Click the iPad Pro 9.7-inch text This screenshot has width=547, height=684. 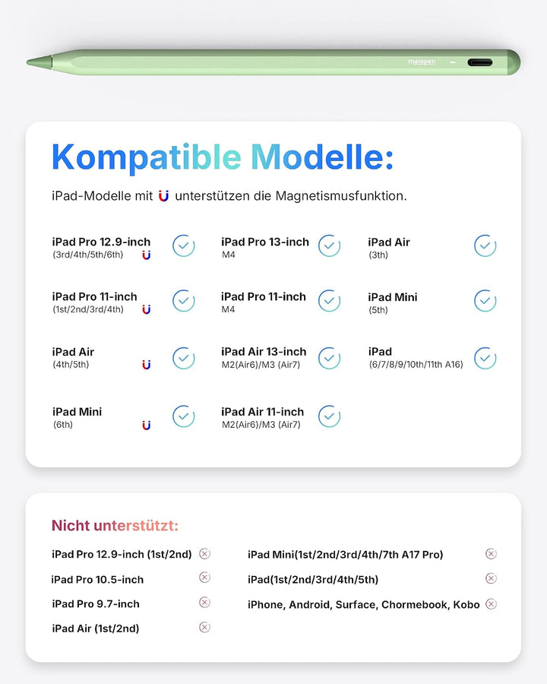coord(96,603)
